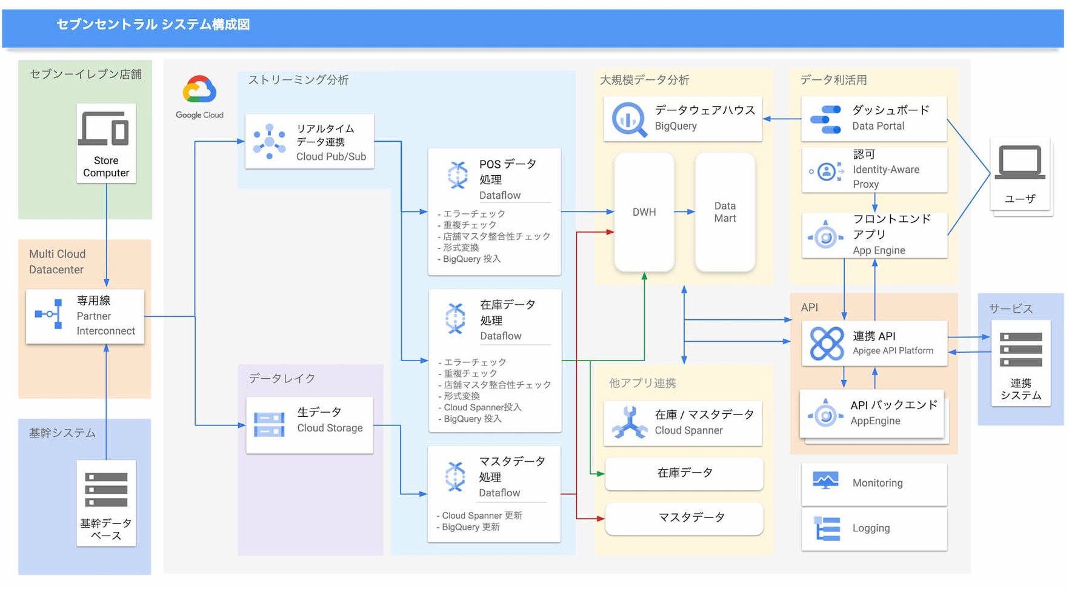This screenshot has width=1069, height=589.
Task: Select the Dataflow icon in POS データ処理
Action: click(x=458, y=175)
